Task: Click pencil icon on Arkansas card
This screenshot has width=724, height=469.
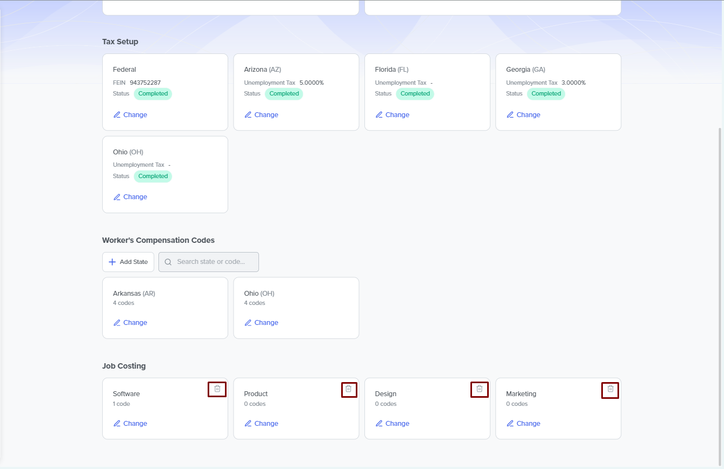Action: (117, 323)
